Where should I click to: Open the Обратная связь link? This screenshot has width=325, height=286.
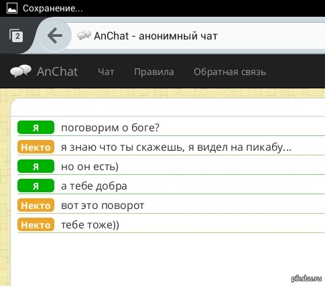coord(230,72)
